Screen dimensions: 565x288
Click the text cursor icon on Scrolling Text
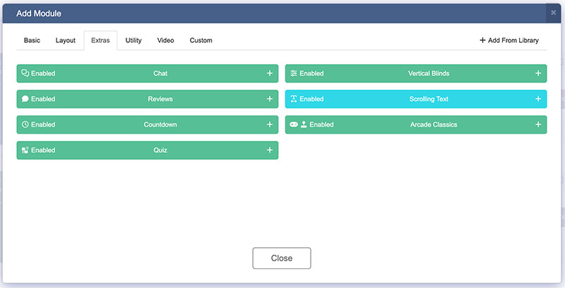coord(294,99)
